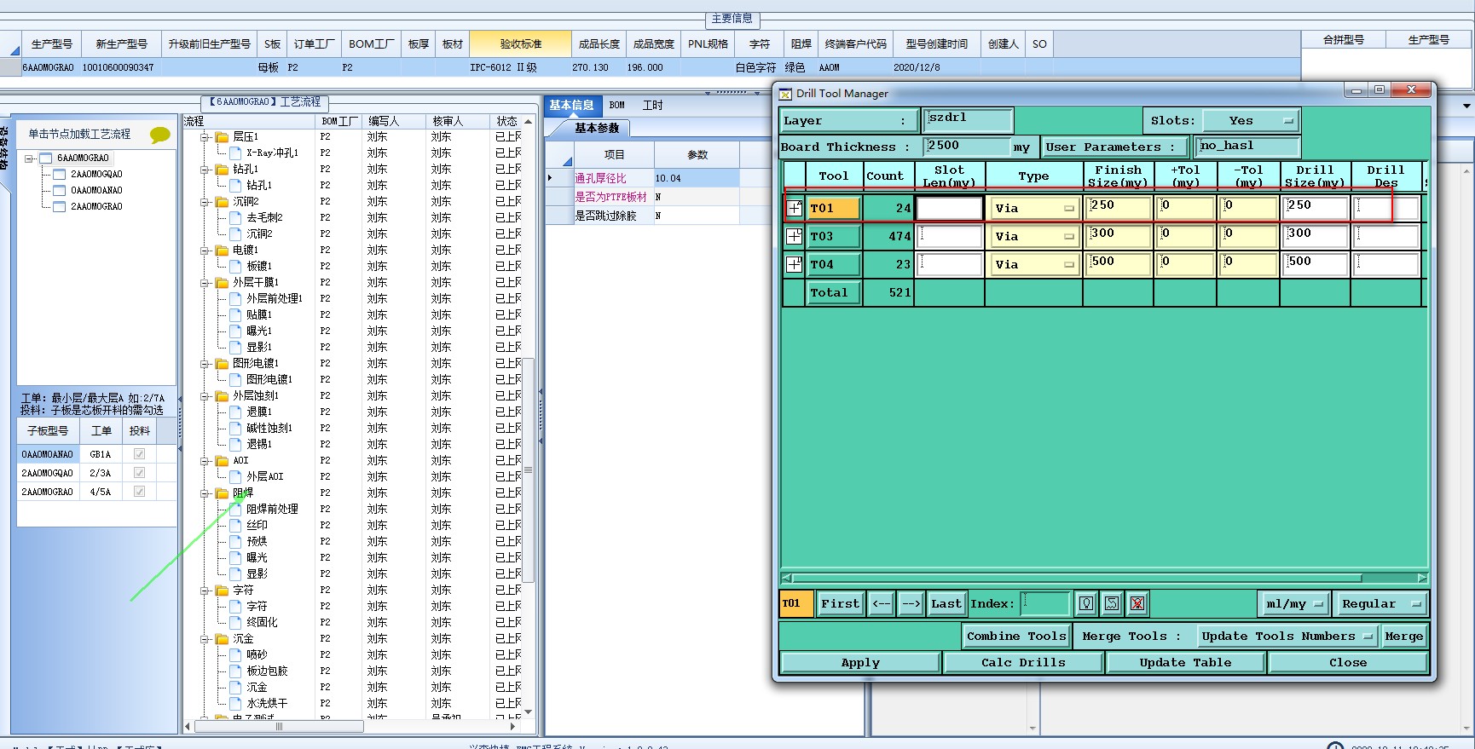Switch to the 基本信息 tab
The image size is (1475, 749).
[571, 106]
